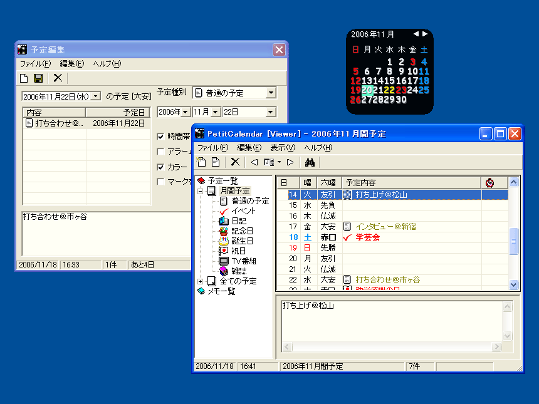Click alarm clock column header icon
This screenshot has height=404, width=539.
coord(490,183)
